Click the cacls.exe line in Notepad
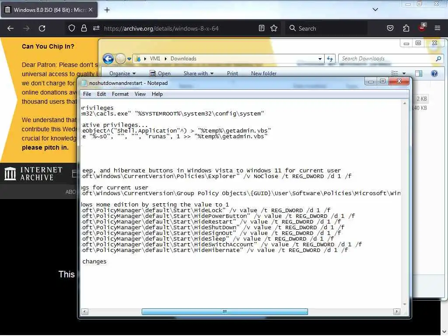448x336 pixels. tap(172, 114)
